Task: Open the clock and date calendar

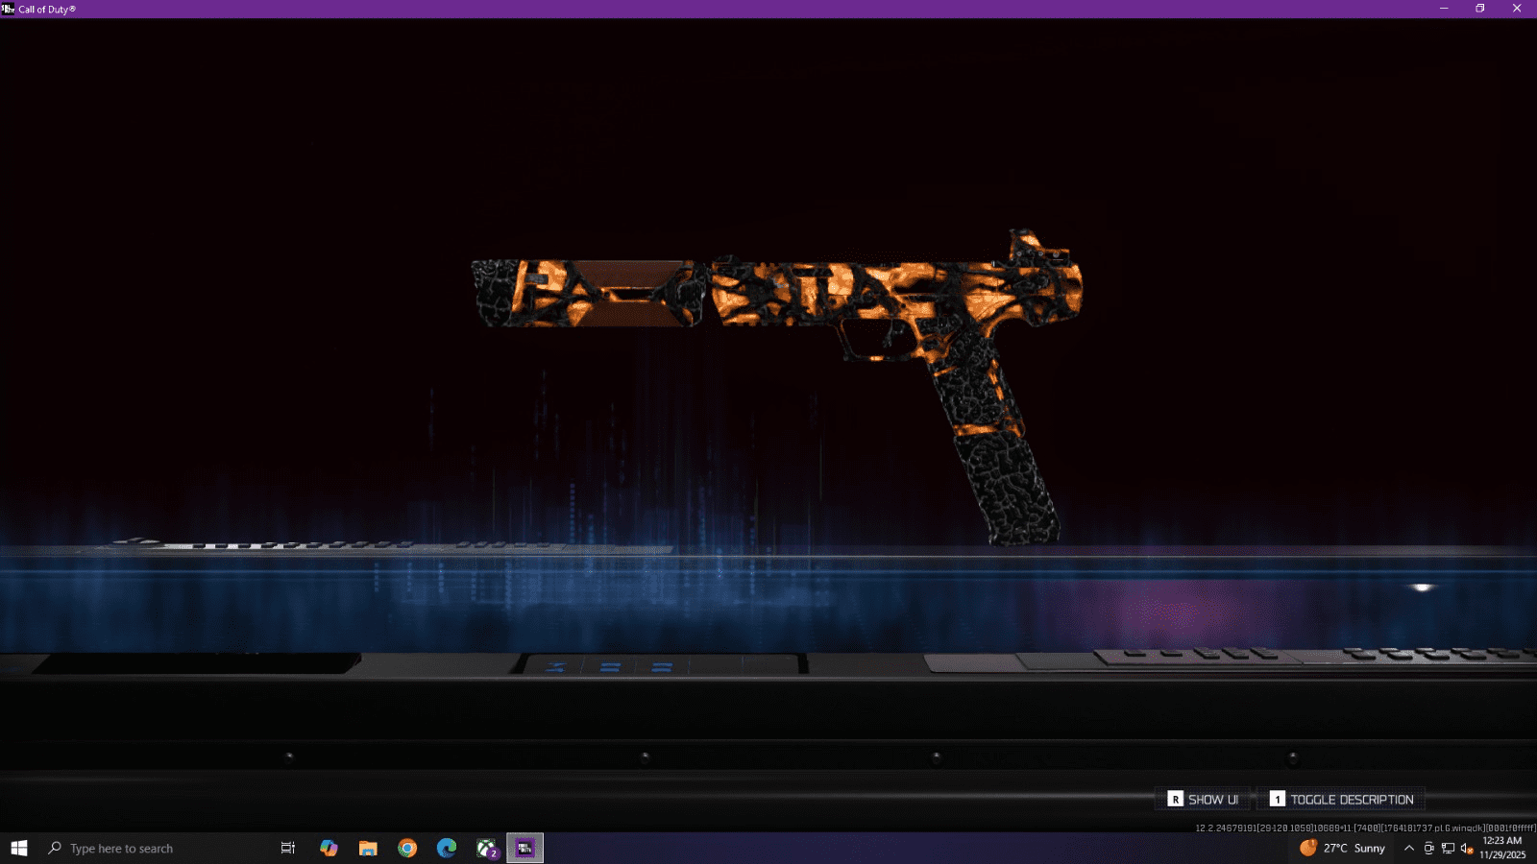Action: [1501, 848]
